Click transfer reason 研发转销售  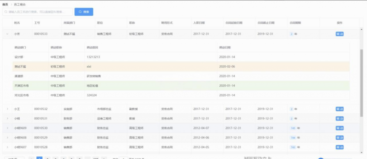(94, 76)
